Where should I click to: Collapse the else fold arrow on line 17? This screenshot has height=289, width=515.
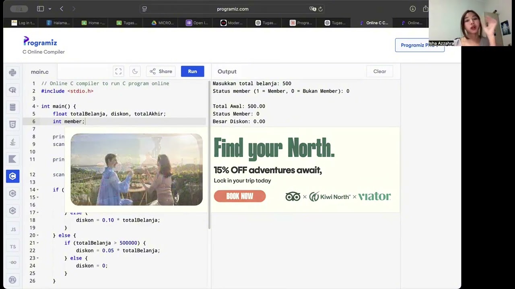[37, 212]
